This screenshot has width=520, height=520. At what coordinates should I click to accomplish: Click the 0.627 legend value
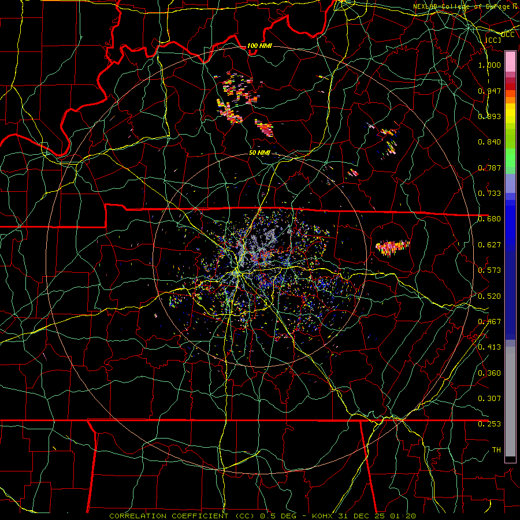click(489, 245)
